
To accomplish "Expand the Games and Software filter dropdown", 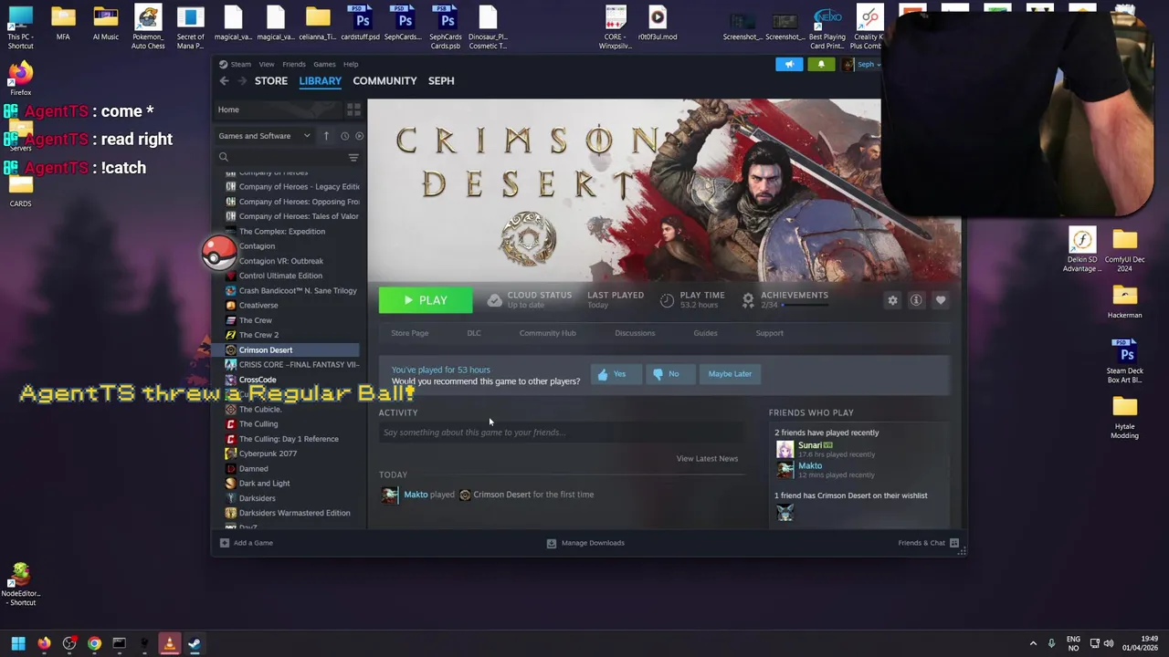I will [265, 136].
